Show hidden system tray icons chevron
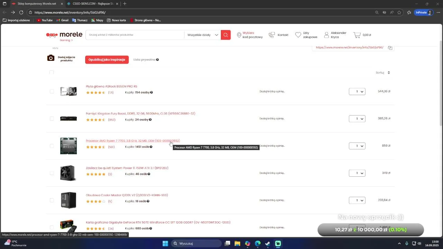Viewport: 443px width, 249px height. coord(399,243)
